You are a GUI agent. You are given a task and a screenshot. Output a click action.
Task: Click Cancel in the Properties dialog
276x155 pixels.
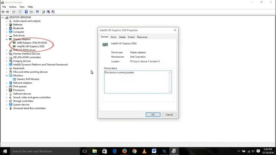(169, 115)
